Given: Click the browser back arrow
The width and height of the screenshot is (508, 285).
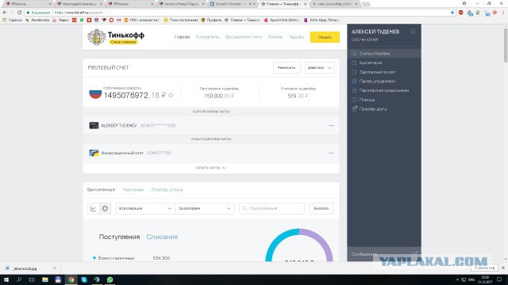Looking at the screenshot, I should pos(5,13).
